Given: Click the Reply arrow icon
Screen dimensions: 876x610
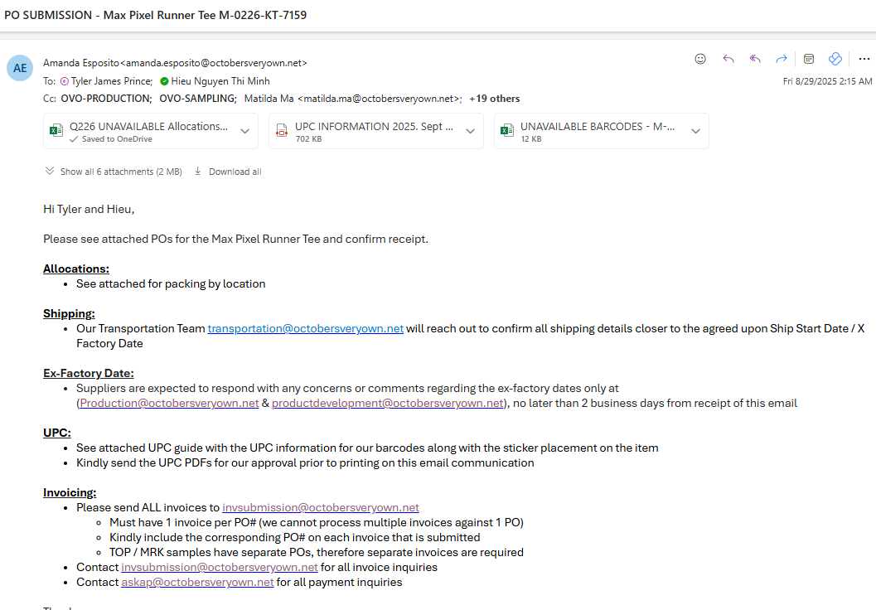Looking at the screenshot, I should tap(728, 59).
